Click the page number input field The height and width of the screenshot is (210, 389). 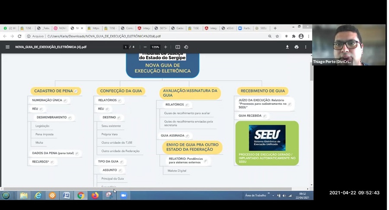pos(126,47)
